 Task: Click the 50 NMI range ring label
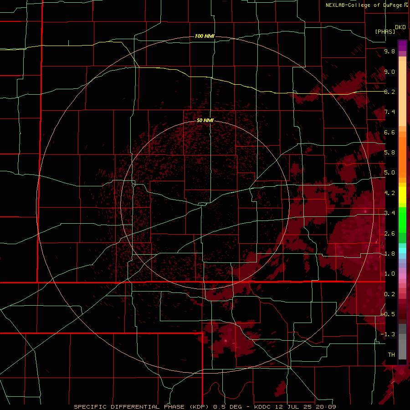pos(205,120)
